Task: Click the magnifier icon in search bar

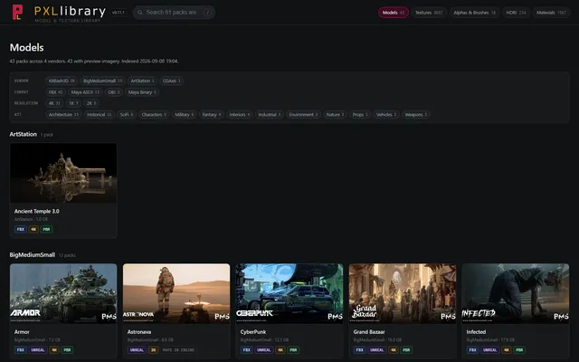Action: (140, 13)
